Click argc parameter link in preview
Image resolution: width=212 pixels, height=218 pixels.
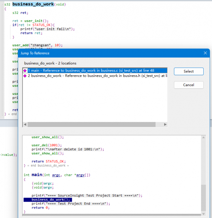point(56,175)
